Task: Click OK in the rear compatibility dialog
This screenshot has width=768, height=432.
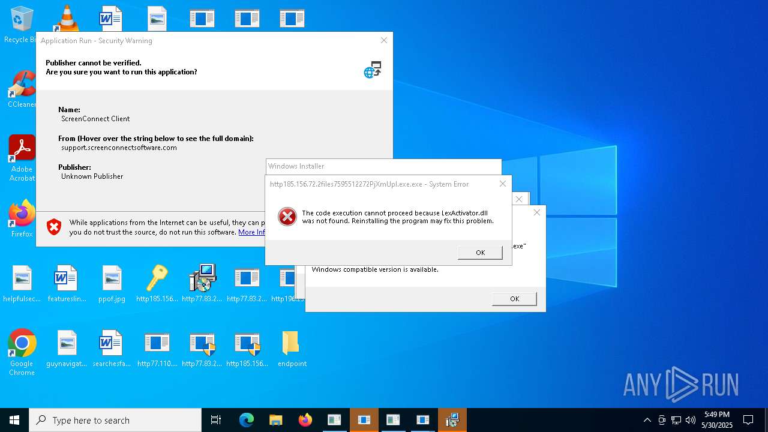Action: (514, 299)
